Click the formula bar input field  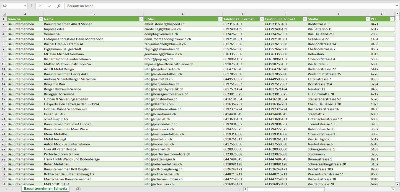[221, 6]
